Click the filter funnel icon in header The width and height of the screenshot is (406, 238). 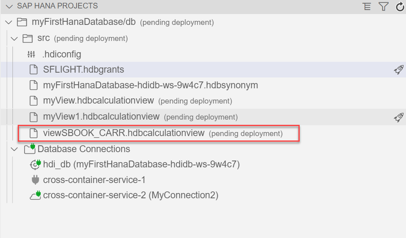tap(383, 6)
